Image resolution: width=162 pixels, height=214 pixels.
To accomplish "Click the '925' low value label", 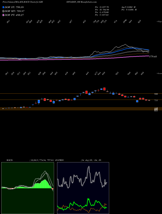I will 117,73.
